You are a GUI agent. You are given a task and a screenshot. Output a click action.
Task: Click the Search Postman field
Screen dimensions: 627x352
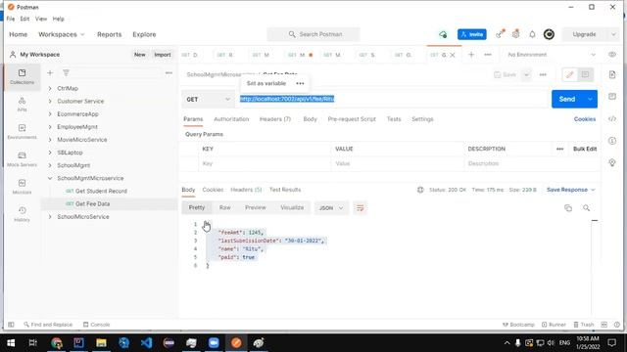pyautogui.click(x=313, y=34)
